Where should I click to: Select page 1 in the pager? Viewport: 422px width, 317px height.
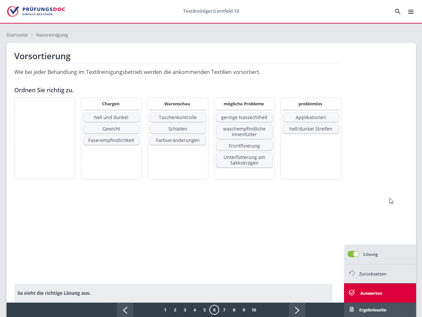tap(165, 310)
